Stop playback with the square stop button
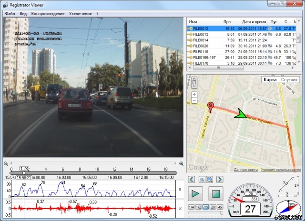Screen dimensions: 305x221 pos(216,193)
